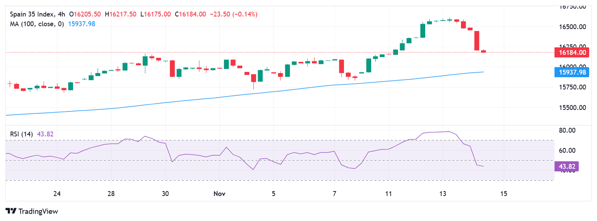
Task: Click the Nov label on the time axis
Action: click(x=220, y=193)
